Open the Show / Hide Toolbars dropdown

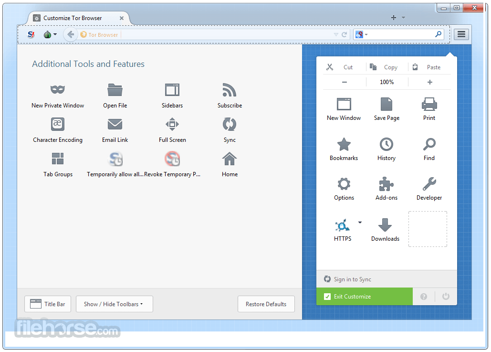tap(115, 304)
